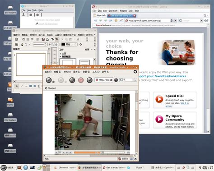Click the video player fullscreen icon

pos(128,153)
